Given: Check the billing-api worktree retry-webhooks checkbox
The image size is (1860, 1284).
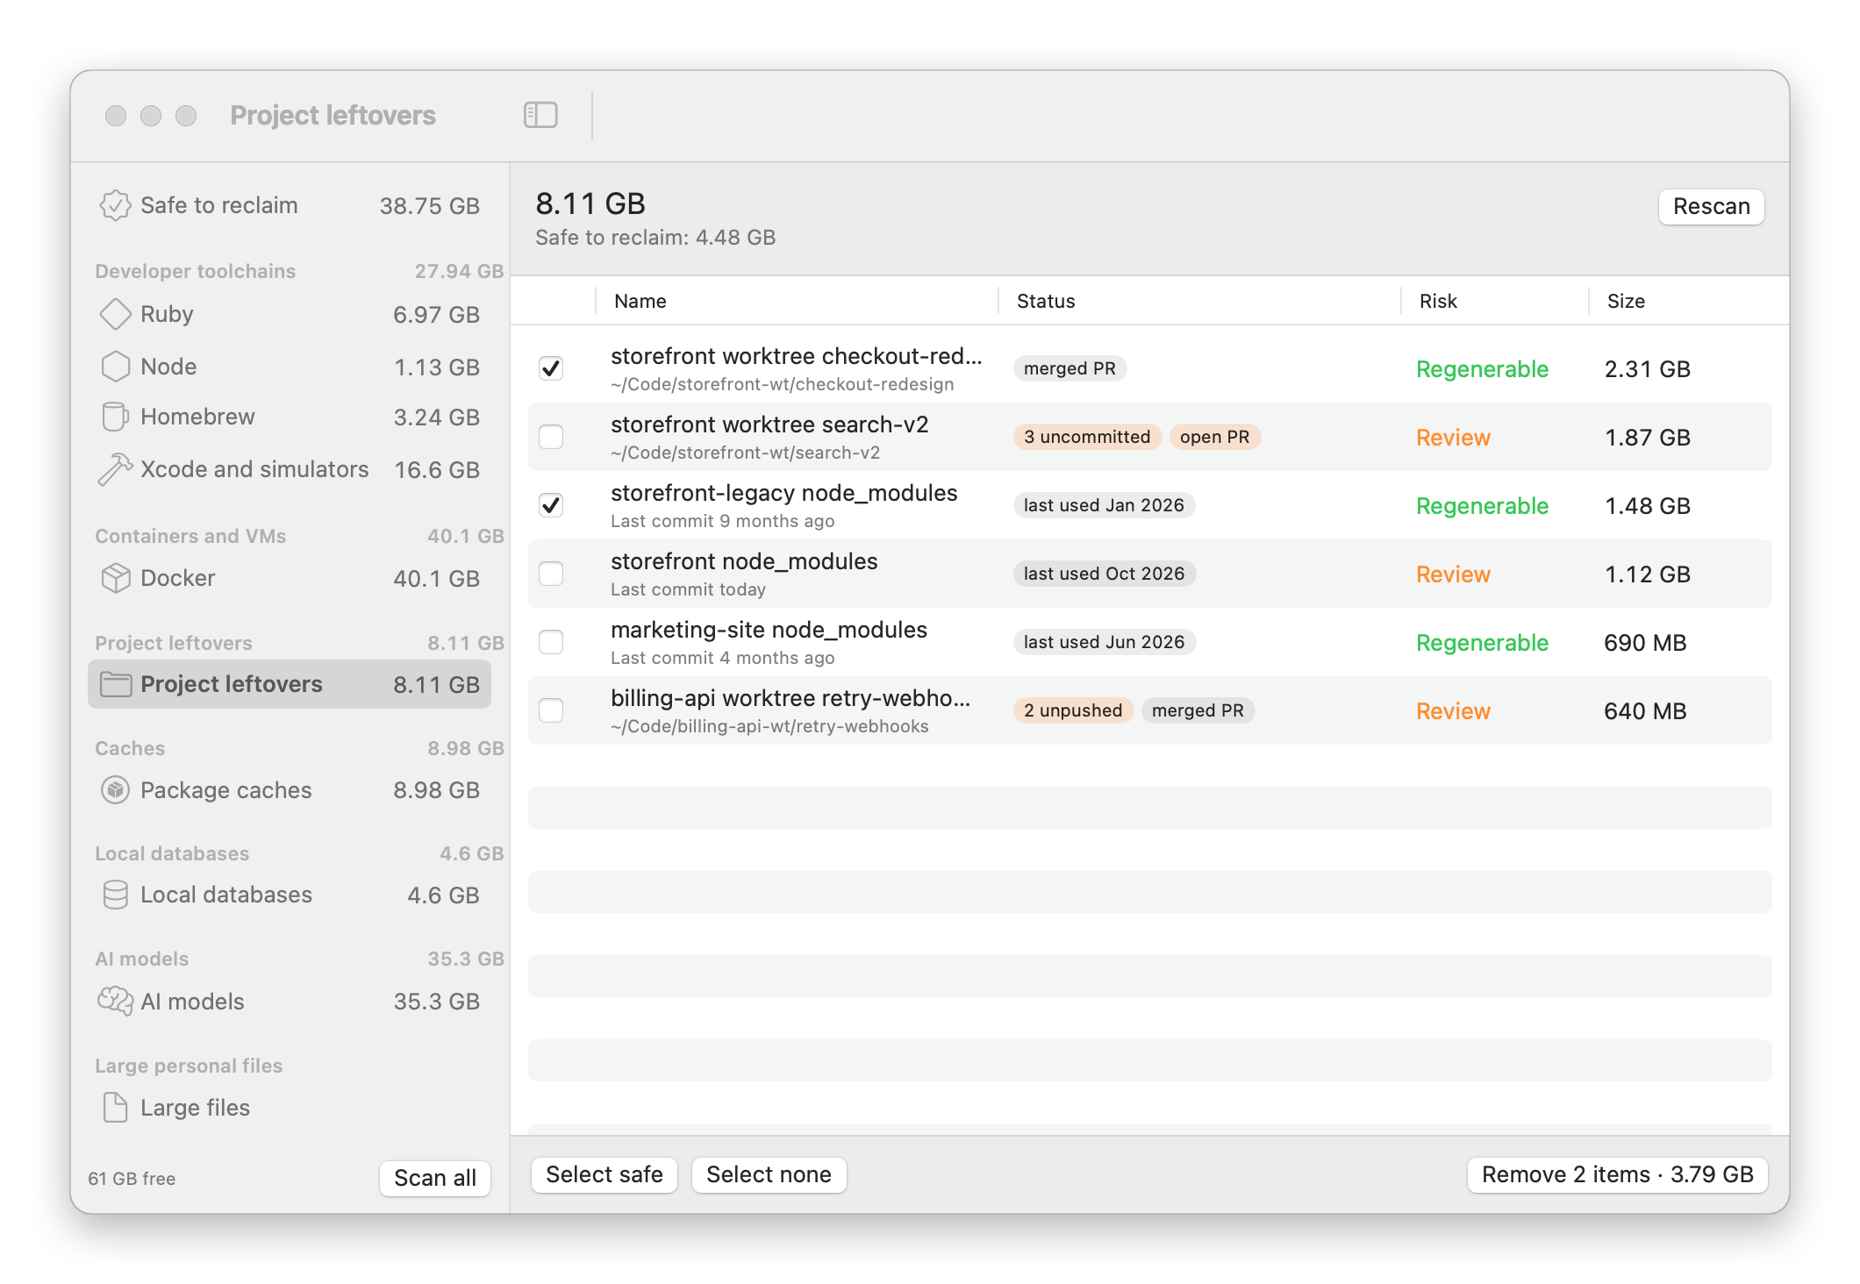Looking at the screenshot, I should pyautogui.click(x=551, y=710).
